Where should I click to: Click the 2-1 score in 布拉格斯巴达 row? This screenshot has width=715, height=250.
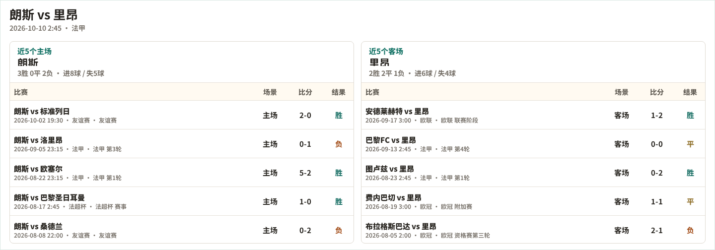coord(657,230)
